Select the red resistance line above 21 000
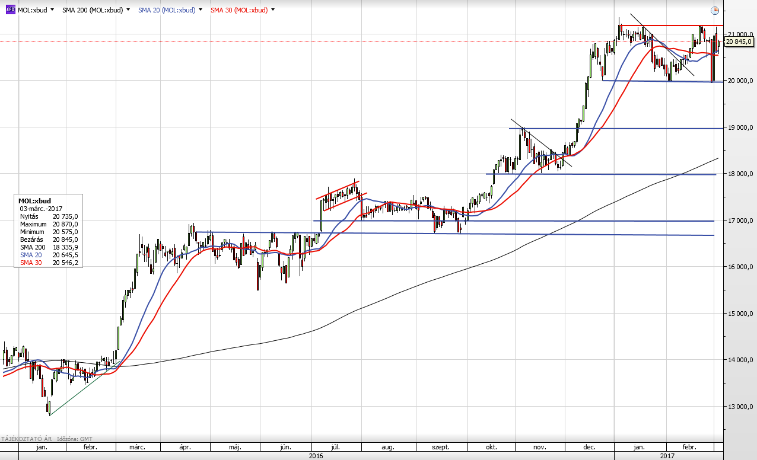 coord(670,25)
